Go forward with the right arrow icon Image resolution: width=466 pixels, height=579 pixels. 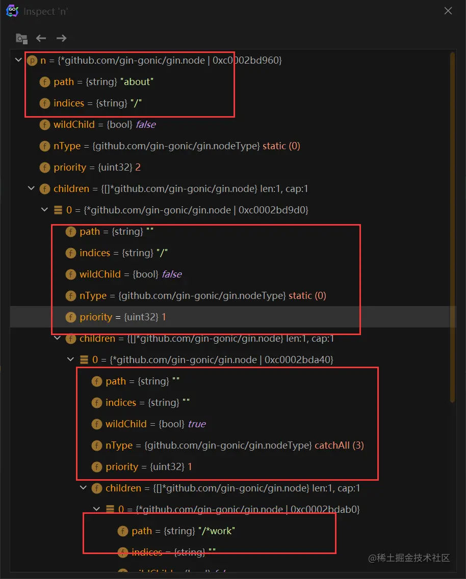[61, 38]
